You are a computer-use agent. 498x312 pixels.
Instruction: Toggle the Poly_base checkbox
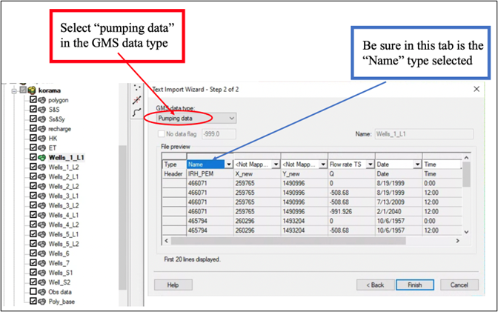click(x=33, y=301)
